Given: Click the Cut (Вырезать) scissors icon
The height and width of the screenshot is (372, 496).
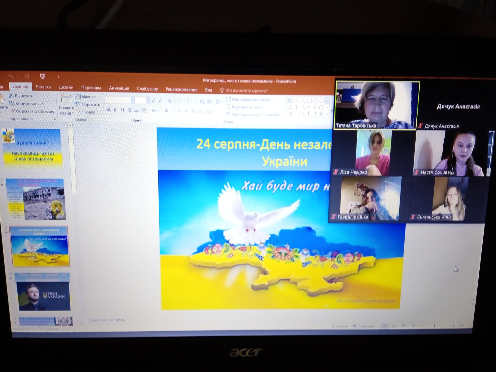Looking at the screenshot, I should pos(11,96).
